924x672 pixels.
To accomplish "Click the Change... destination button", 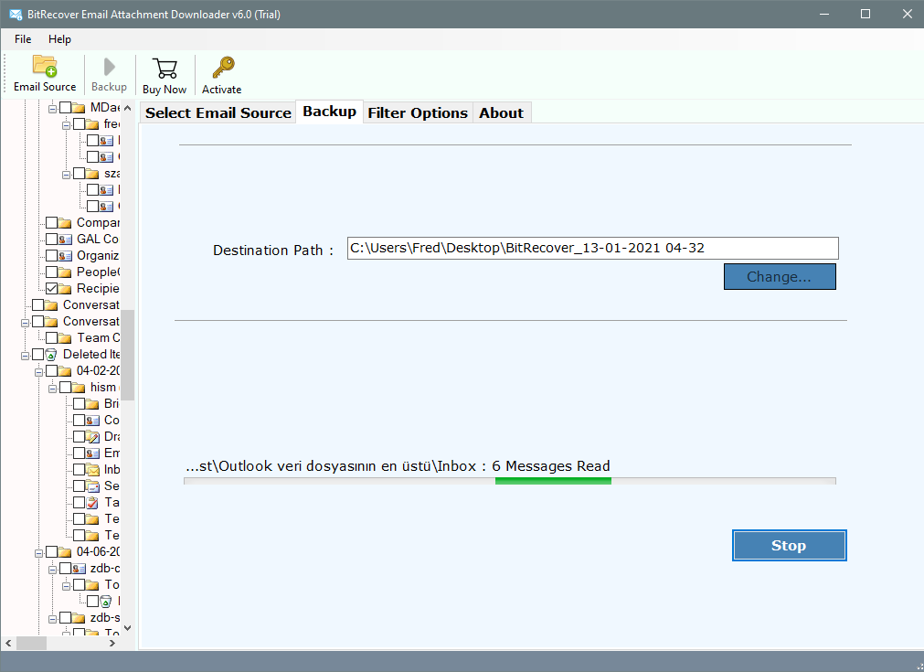I will 780,276.
